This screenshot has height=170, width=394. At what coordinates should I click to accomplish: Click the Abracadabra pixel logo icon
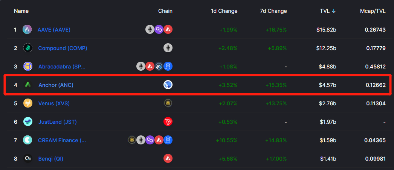click(28, 67)
